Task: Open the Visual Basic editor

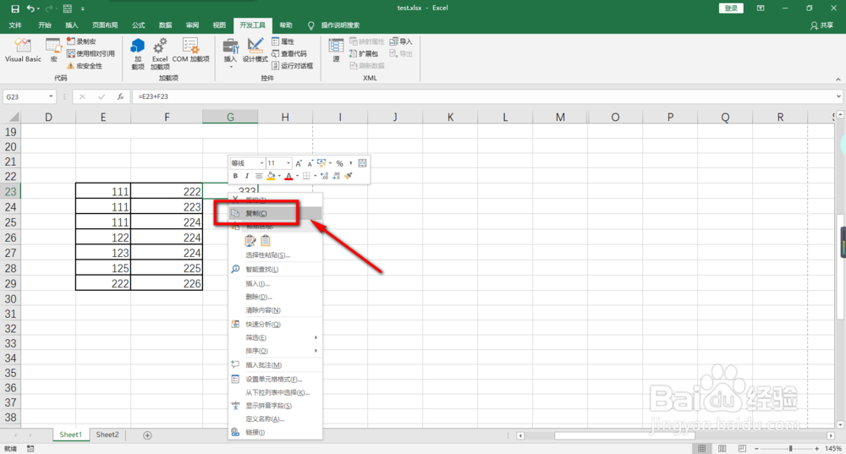Action: (x=23, y=51)
